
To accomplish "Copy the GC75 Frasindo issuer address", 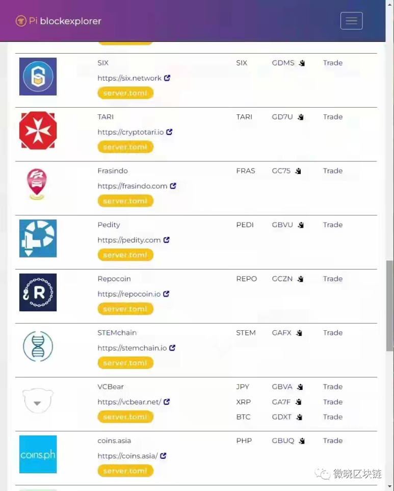I will pyautogui.click(x=298, y=171).
